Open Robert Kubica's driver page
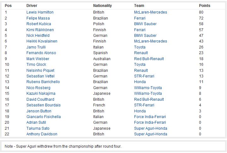The image size is (227, 153). pyautogui.click(x=39, y=24)
